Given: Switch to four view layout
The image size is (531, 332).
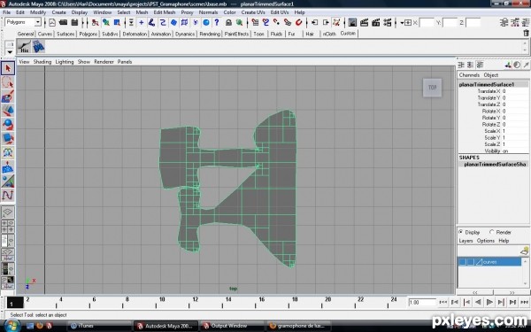Looking at the screenshot, I should point(8,226).
